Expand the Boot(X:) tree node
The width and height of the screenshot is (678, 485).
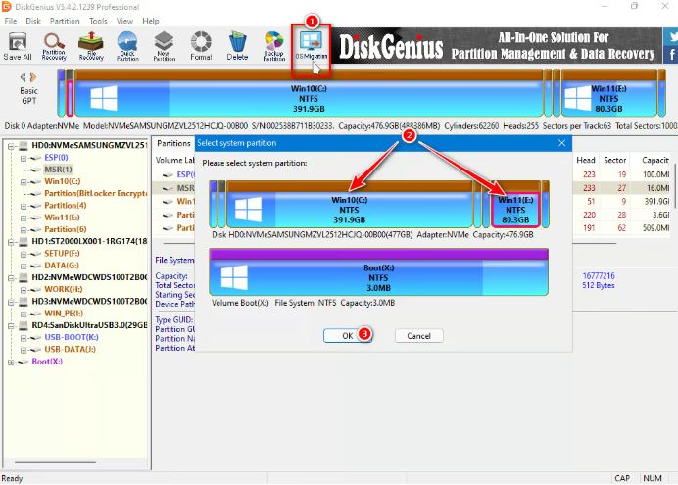(x=11, y=362)
